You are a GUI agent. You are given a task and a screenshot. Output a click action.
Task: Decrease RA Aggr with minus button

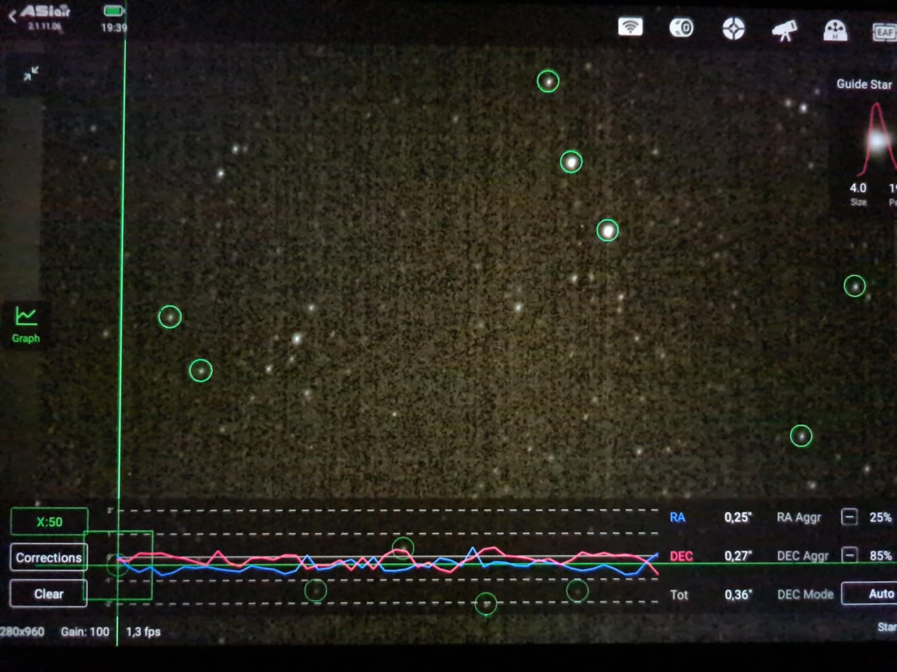[x=849, y=517]
